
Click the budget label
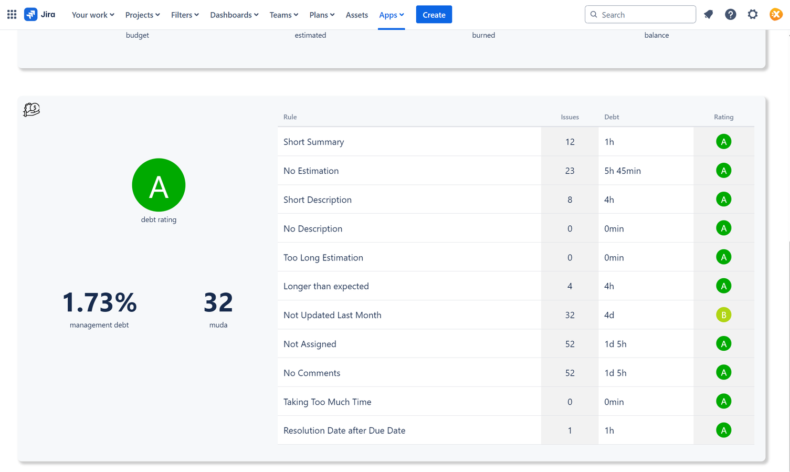click(138, 35)
